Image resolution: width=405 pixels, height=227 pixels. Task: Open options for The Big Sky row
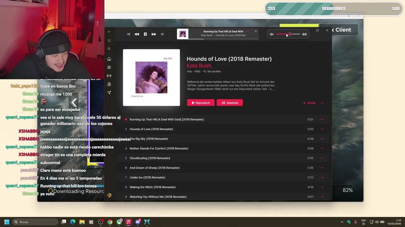(x=322, y=139)
